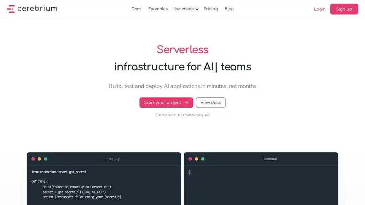Click the print Running remotely code line

[76, 187]
